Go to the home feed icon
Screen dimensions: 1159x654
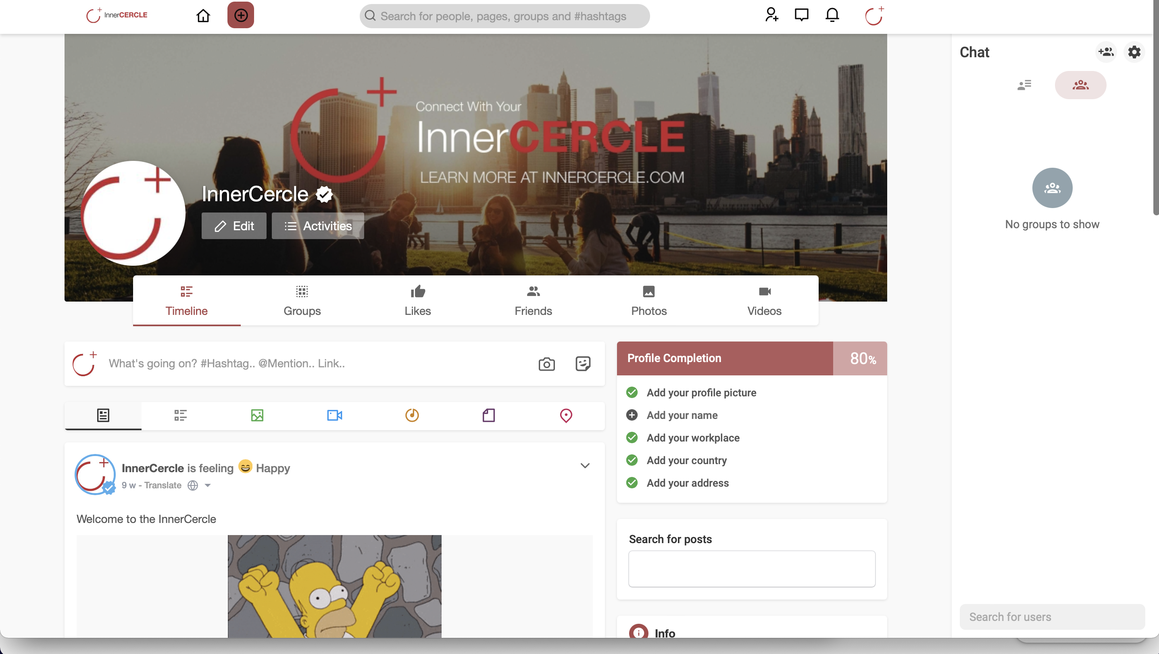point(203,16)
